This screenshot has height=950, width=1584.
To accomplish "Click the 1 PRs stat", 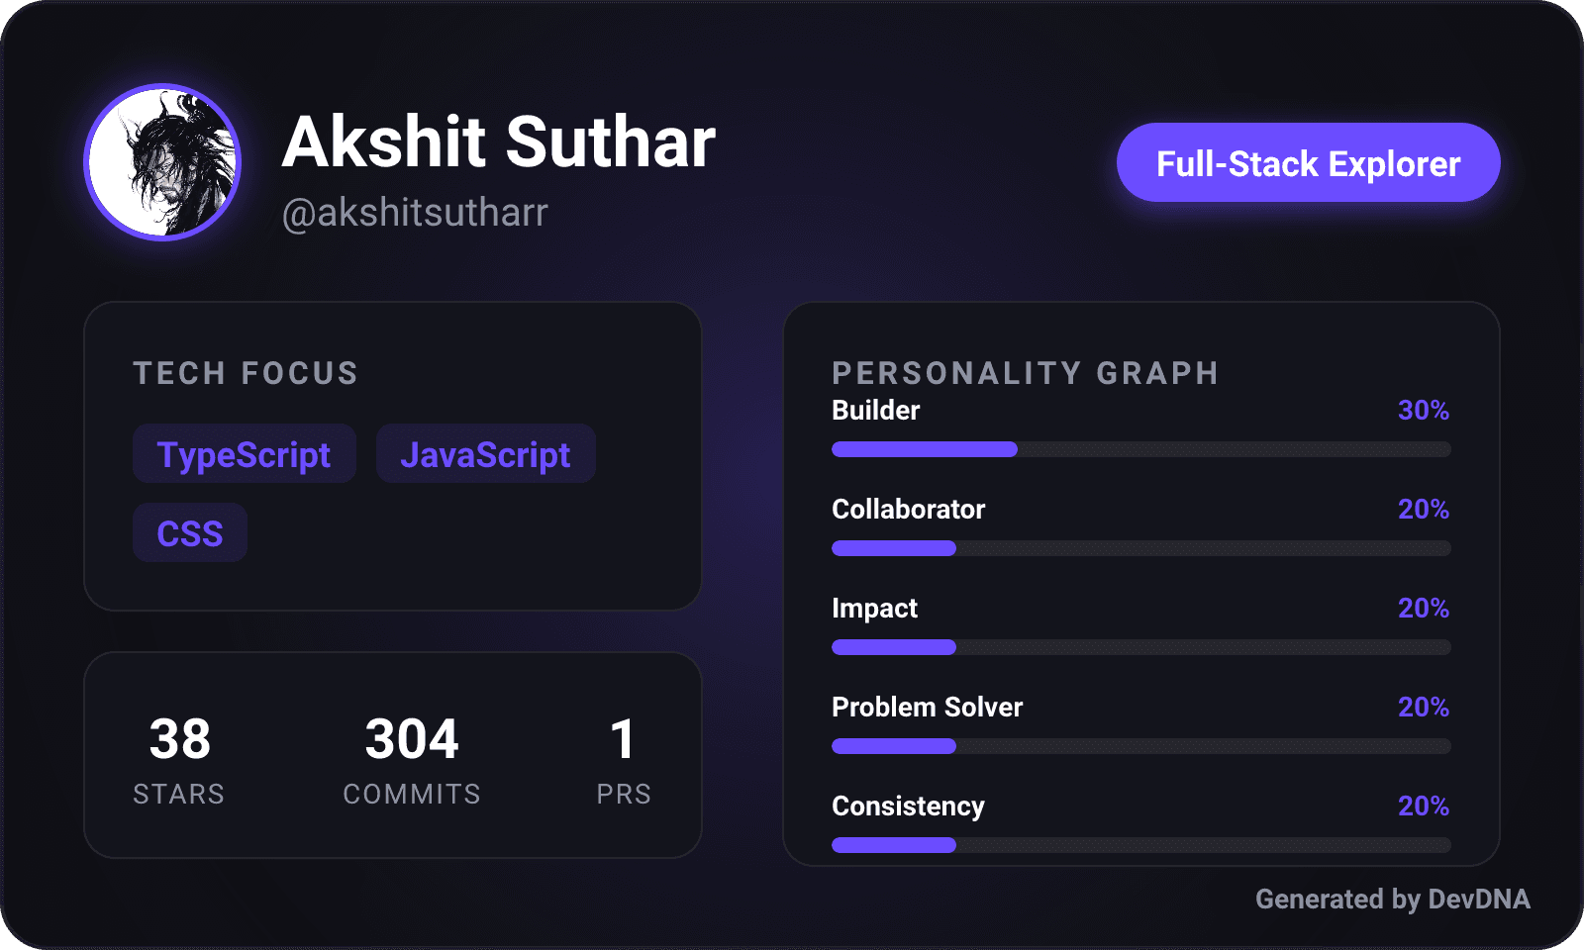I will 623,759.
